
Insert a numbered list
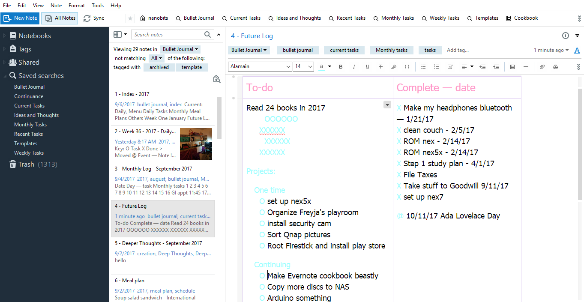click(437, 67)
